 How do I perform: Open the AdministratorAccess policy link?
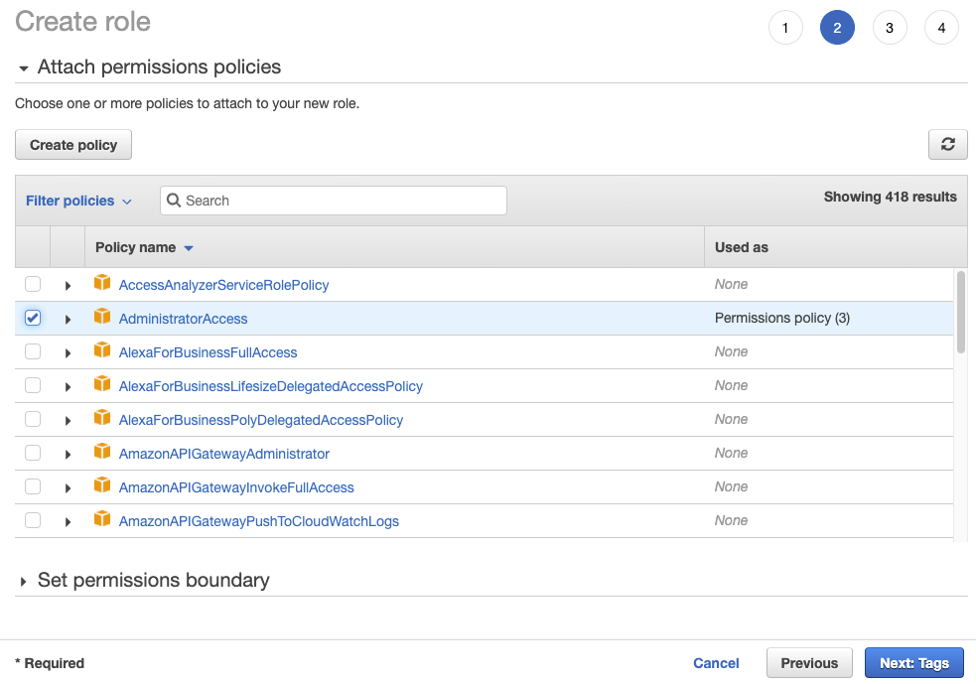coord(183,319)
